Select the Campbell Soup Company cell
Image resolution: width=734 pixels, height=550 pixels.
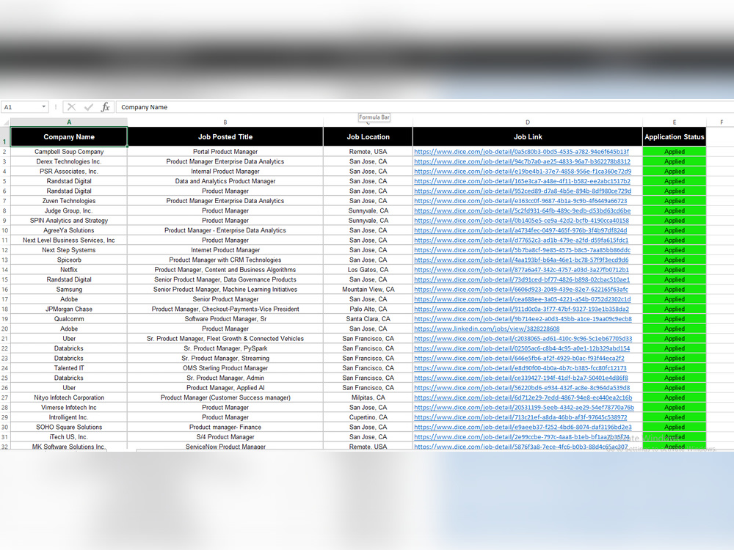click(x=69, y=152)
